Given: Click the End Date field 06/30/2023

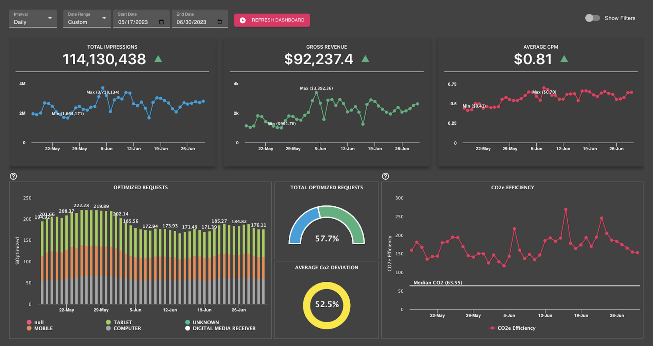Looking at the screenshot, I should (x=200, y=19).
